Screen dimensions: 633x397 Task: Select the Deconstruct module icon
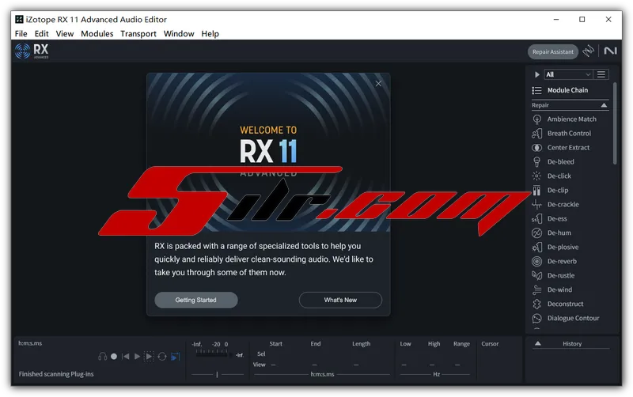537,304
